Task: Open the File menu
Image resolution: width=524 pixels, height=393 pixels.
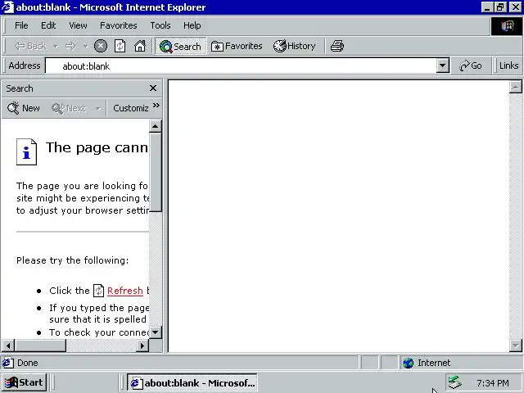Action: click(x=21, y=25)
